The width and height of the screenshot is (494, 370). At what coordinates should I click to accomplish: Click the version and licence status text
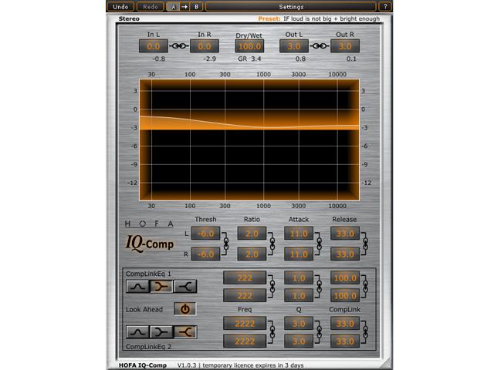click(x=240, y=365)
